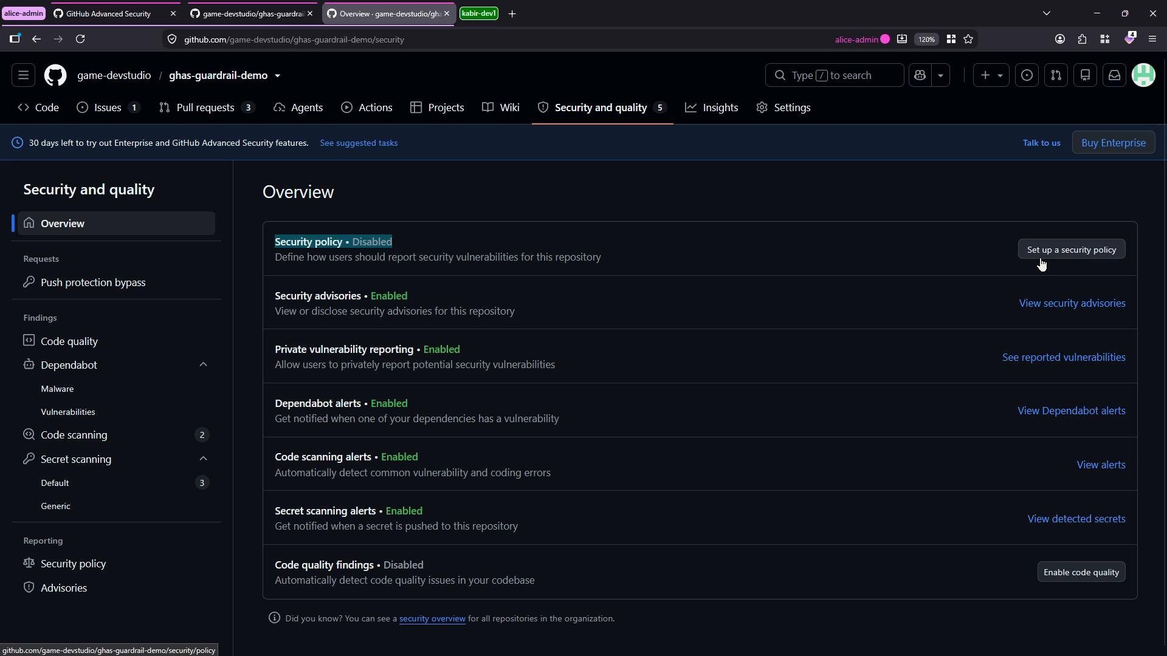Open See suggested tasks link
This screenshot has width=1167, height=656.
(359, 143)
